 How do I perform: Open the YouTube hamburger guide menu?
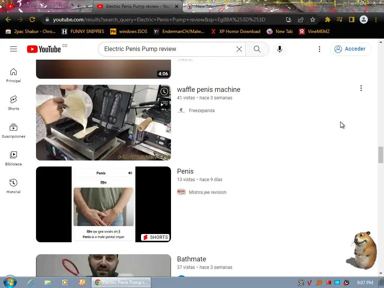(x=13, y=49)
